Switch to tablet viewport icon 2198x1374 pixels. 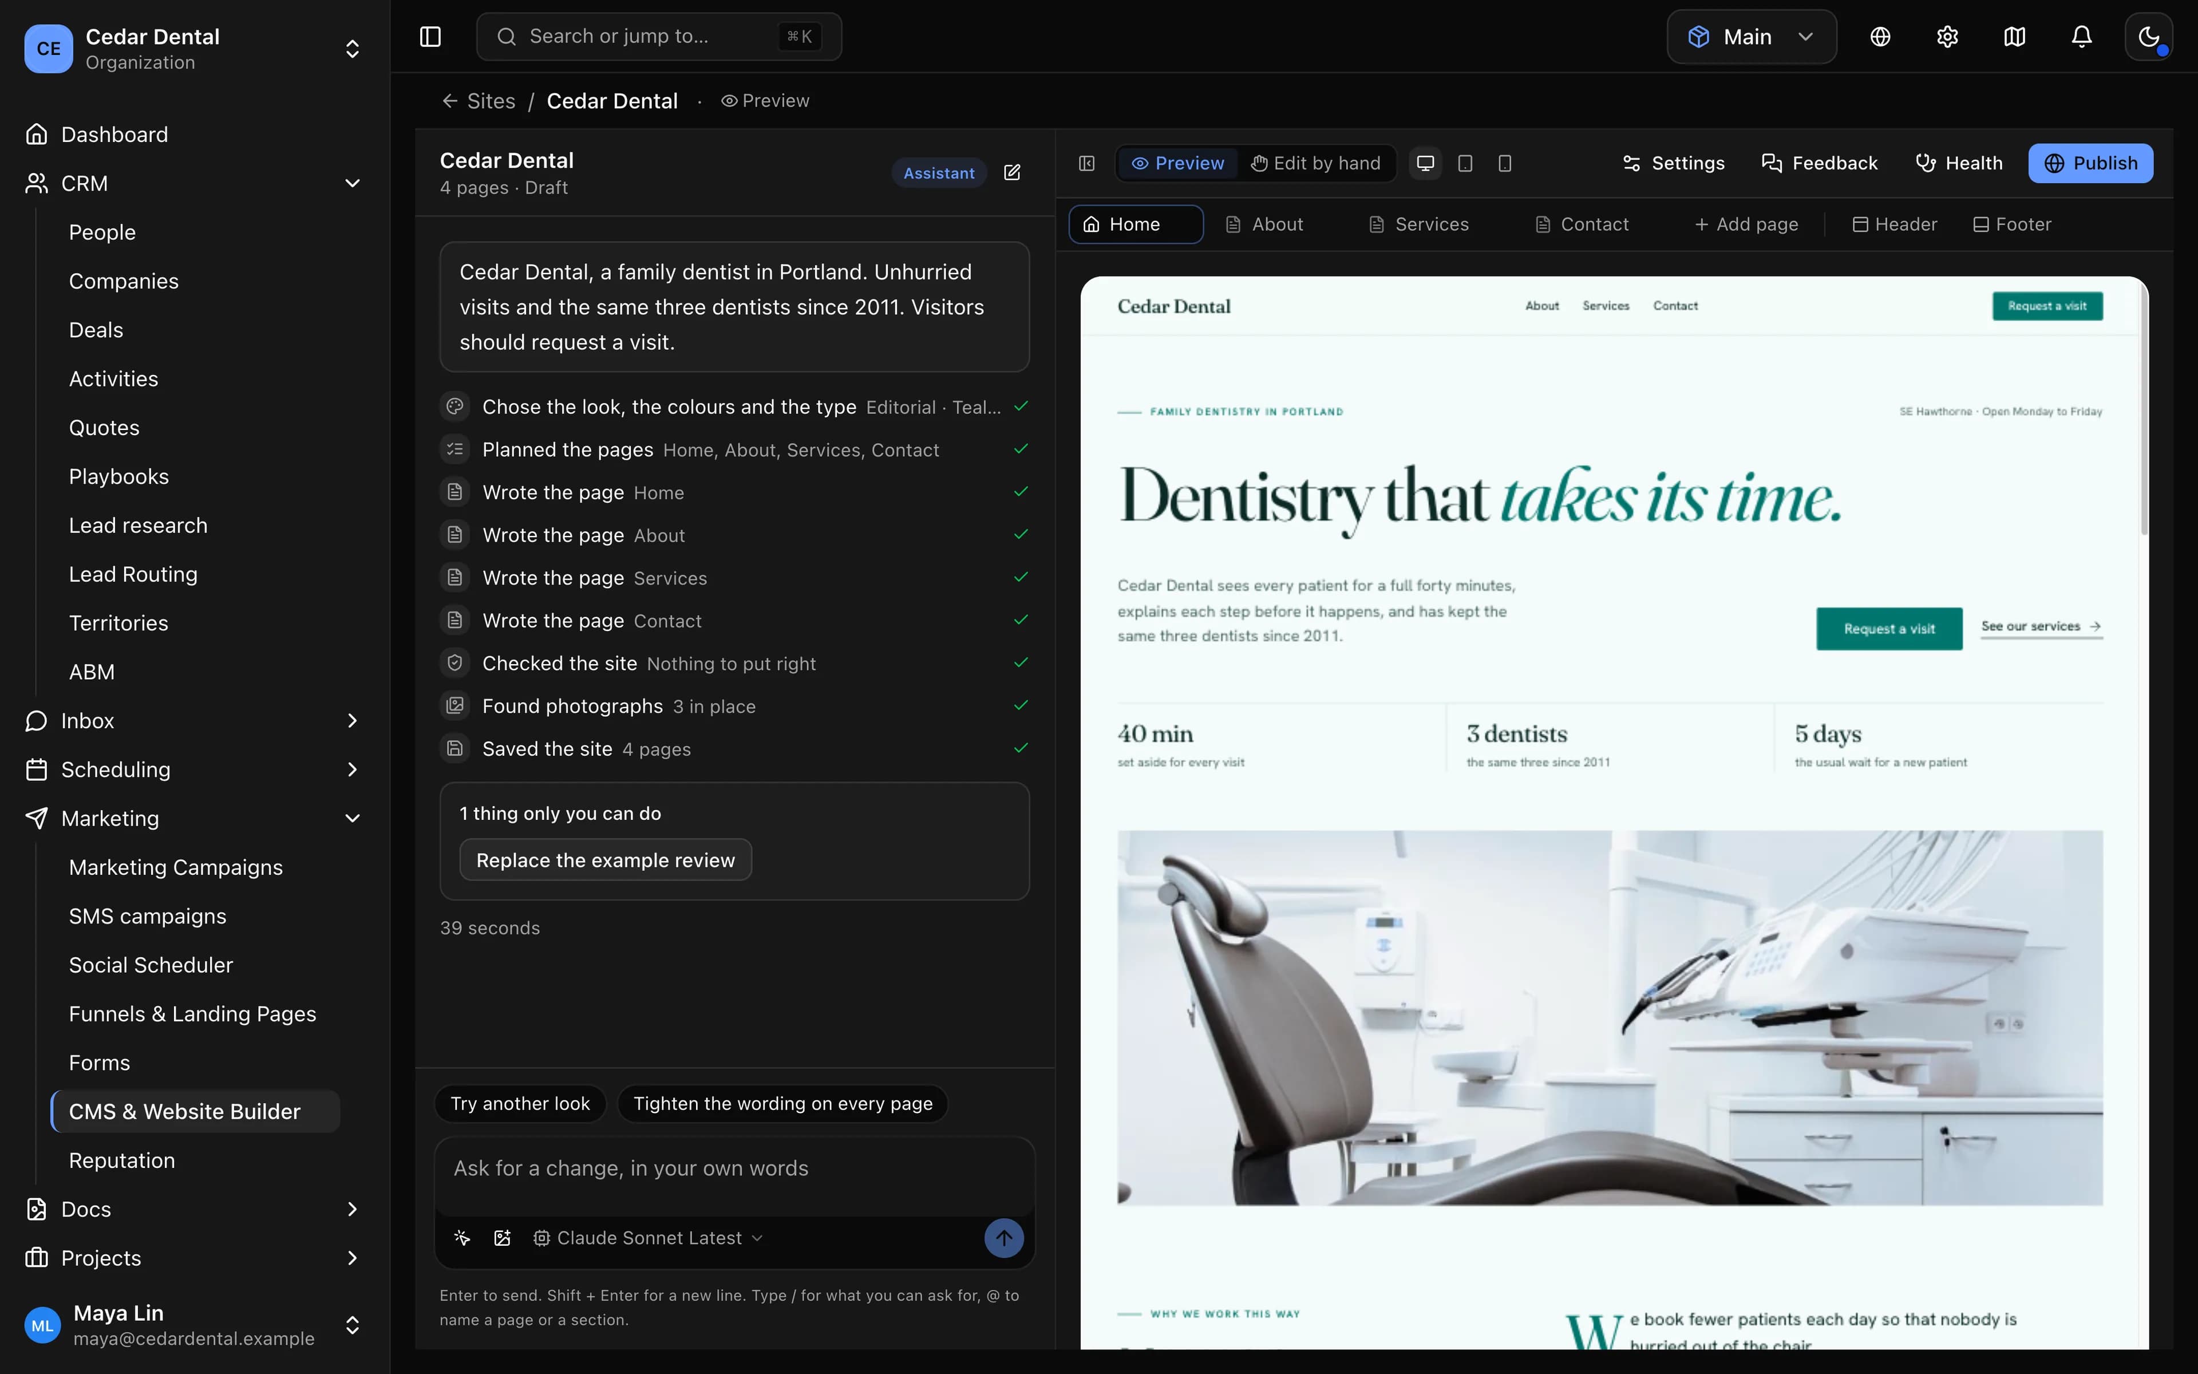pyautogui.click(x=1465, y=164)
